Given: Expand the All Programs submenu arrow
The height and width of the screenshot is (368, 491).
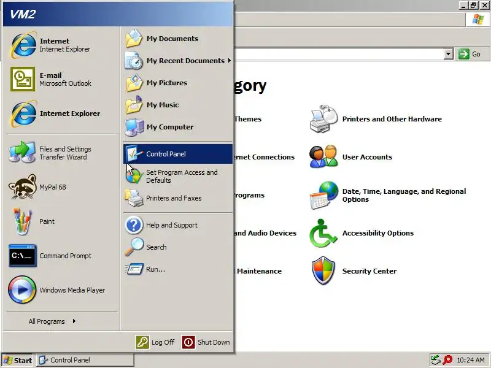Looking at the screenshot, I should [74, 321].
